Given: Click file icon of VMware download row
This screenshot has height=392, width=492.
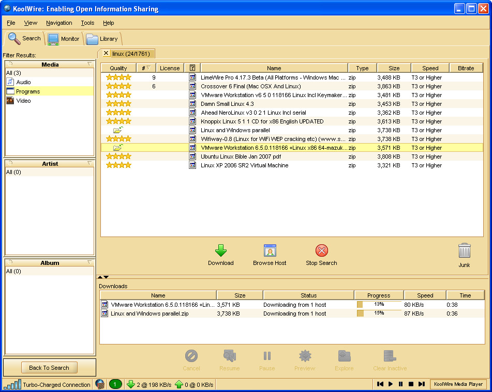Looking at the screenshot, I should point(105,304).
